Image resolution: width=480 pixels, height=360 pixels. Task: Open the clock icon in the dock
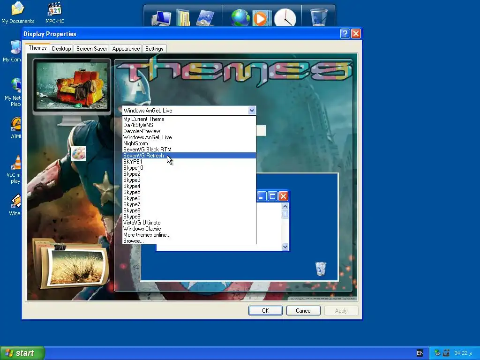pos(285,18)
